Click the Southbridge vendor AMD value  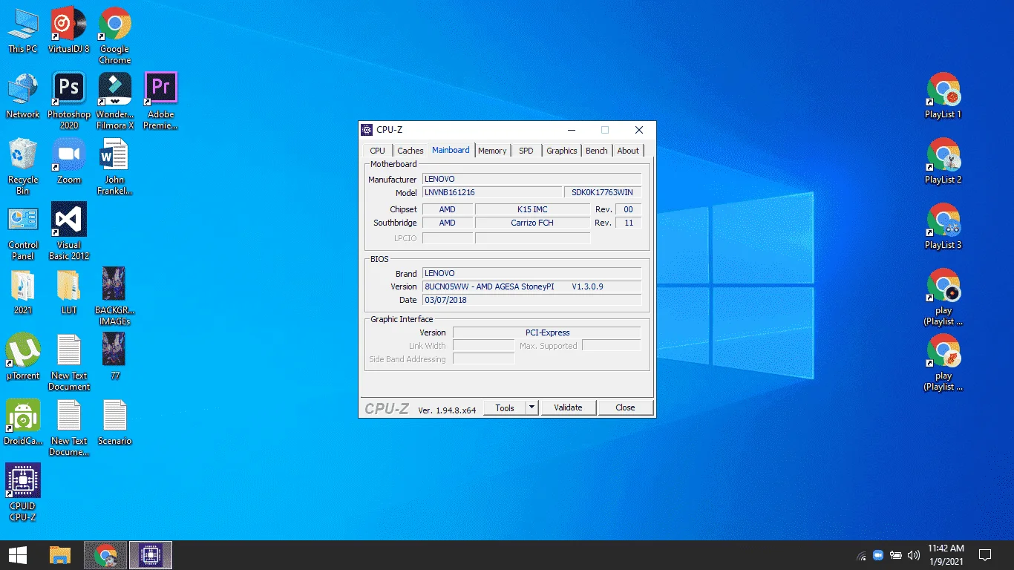(x=447, y=223)
